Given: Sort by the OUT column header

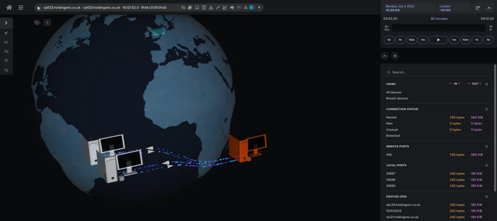Looking at the screenshot, I should tap(474, 84).
